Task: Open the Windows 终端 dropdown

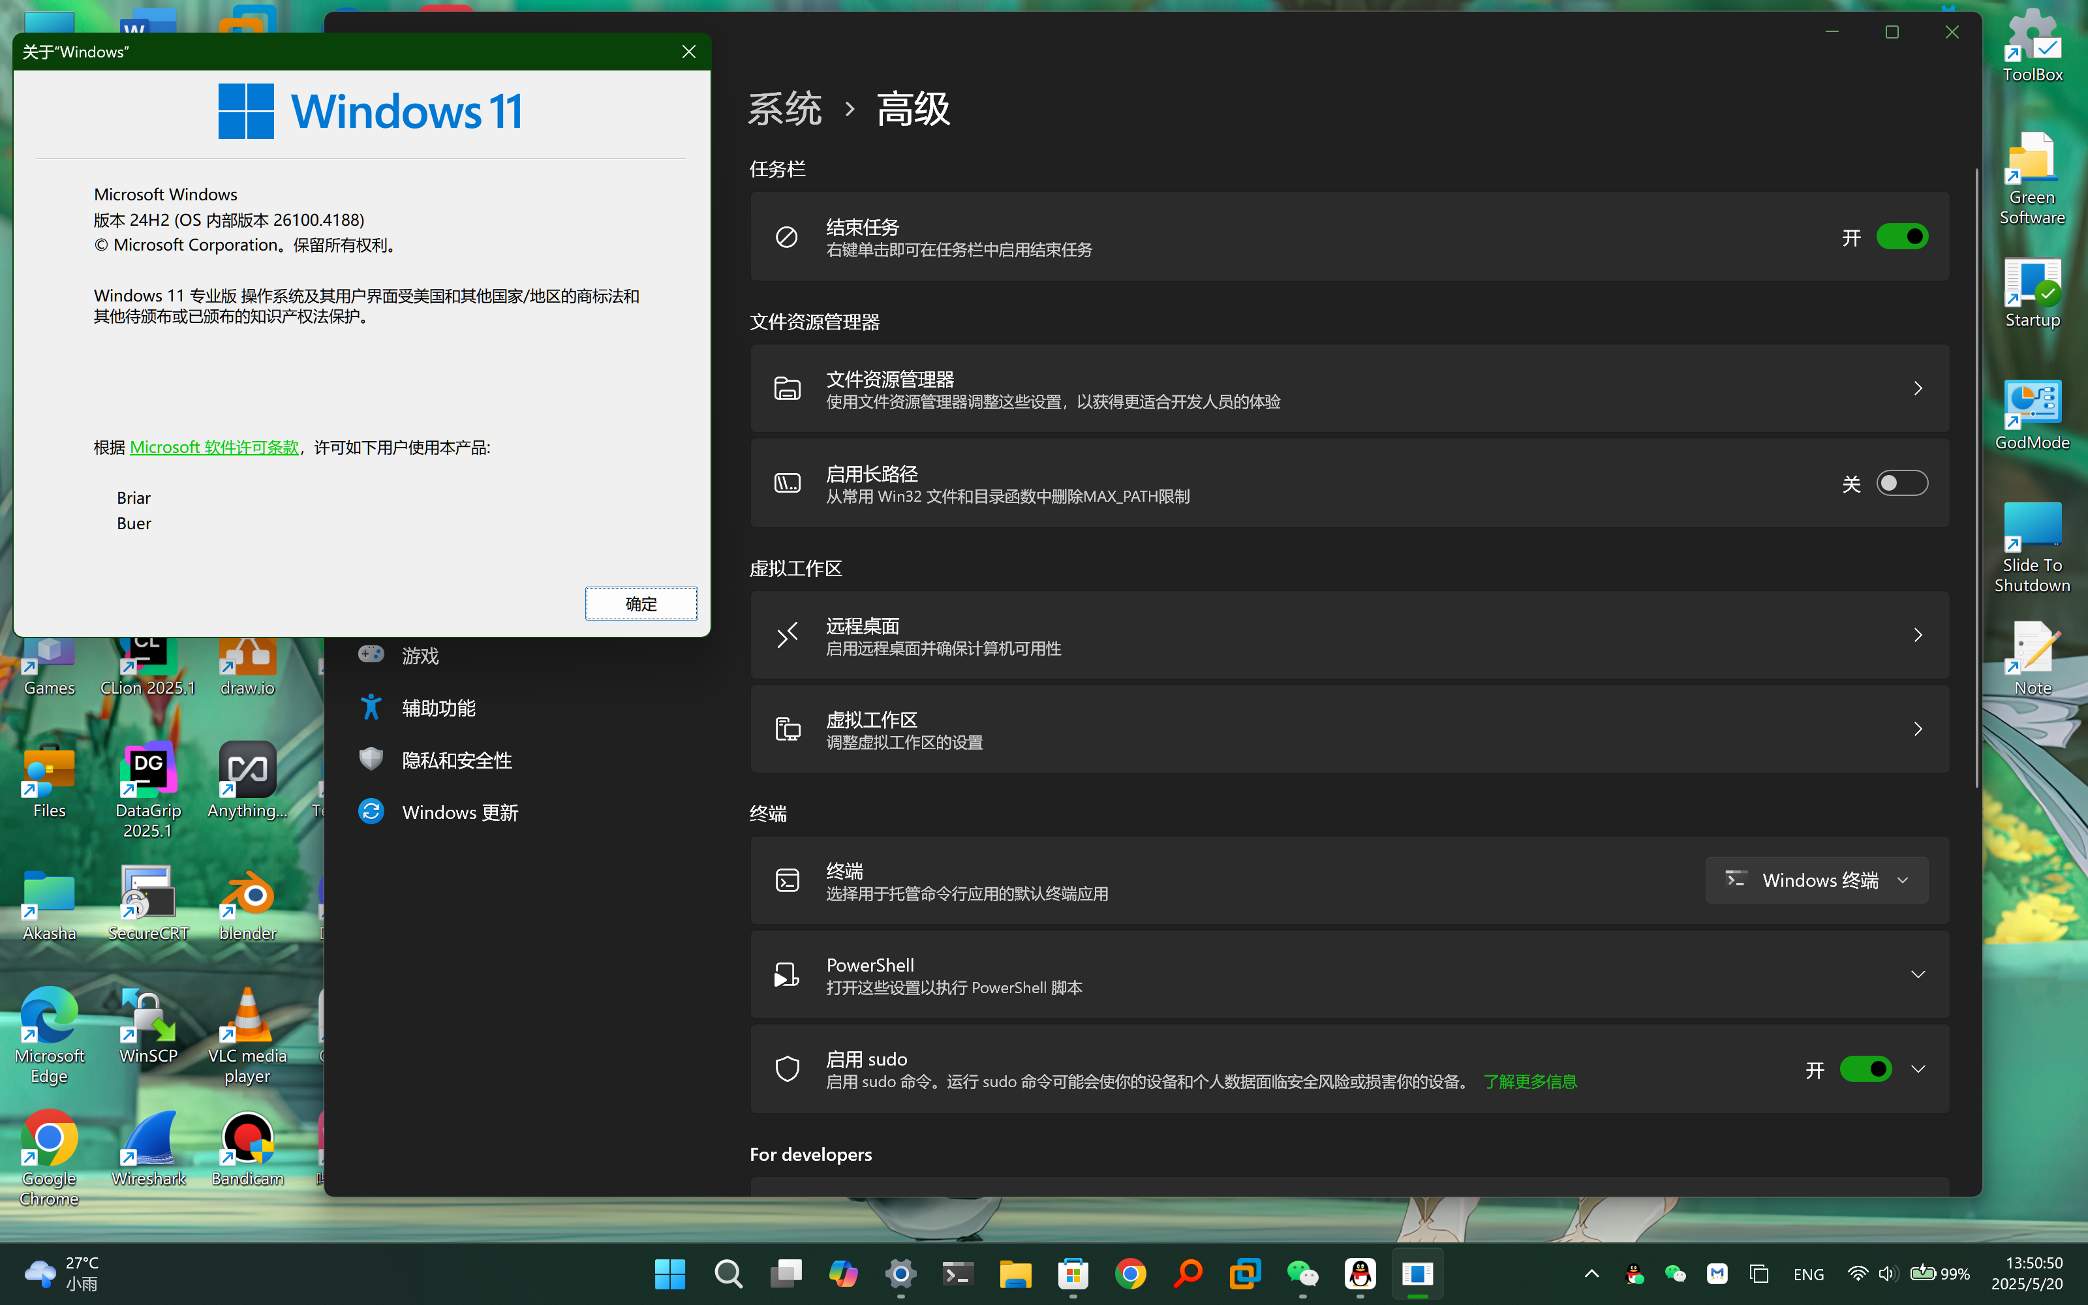Action: (x=1816, y=880)
